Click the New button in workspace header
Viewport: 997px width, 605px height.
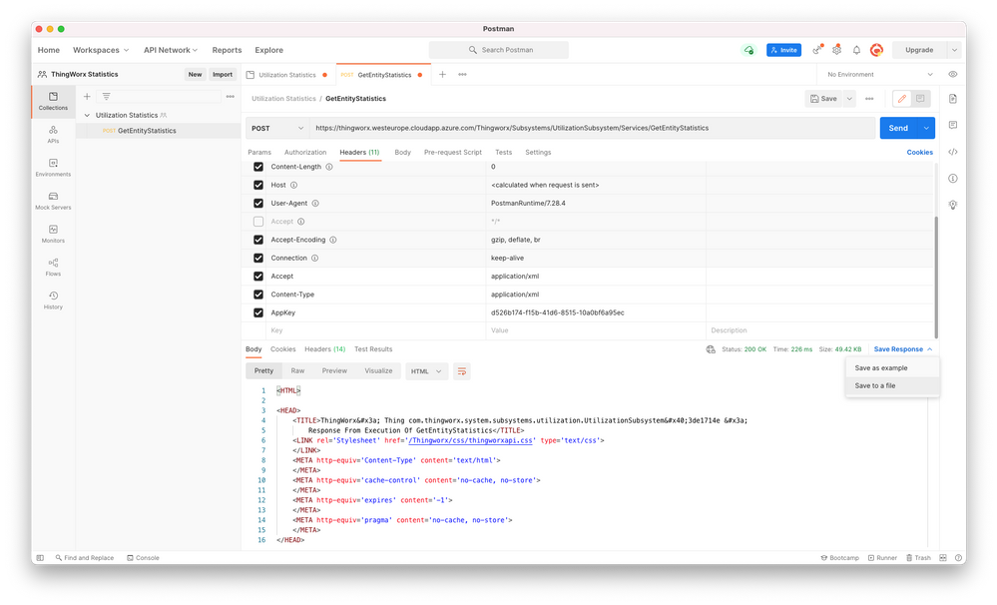(195, 75)
